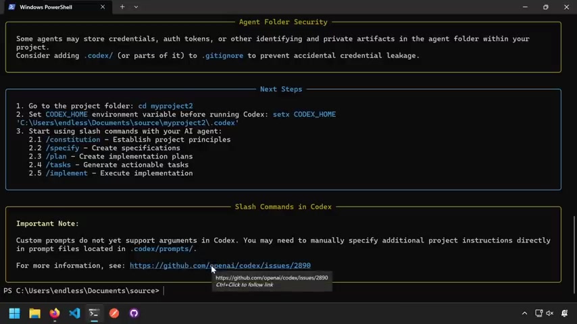
Task: Click the muted speaker volume icon
Action: [x=550, y=313]
